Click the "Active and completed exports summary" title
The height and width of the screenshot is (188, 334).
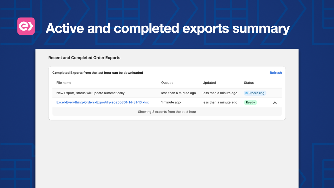(168, 28)
